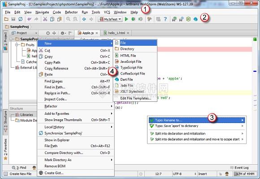Click the purple Undo arrow icon
Viewport: 260px width, 179px height.
(x=29, y=19)
